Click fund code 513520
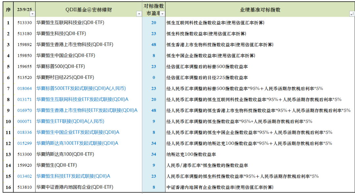Viewport: 355px width, 194px height. (x=24, y=77)
